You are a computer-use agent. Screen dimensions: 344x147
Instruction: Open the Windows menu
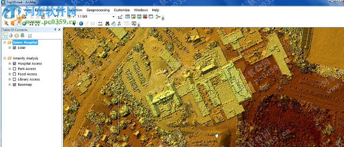[x=141, y=10]
